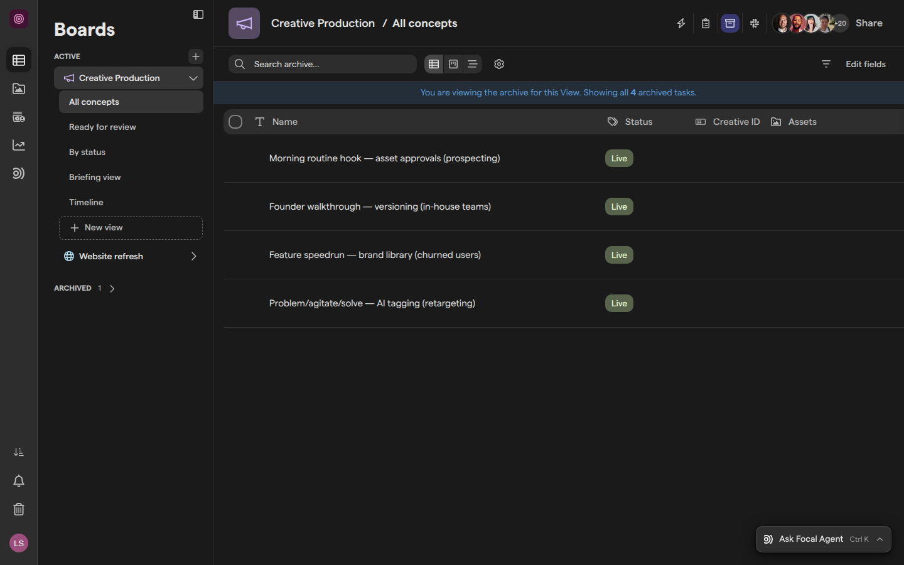The width and height of the screenshot is (904, 565).
Task: Click Edit fields
Action: tap(866, 64)
